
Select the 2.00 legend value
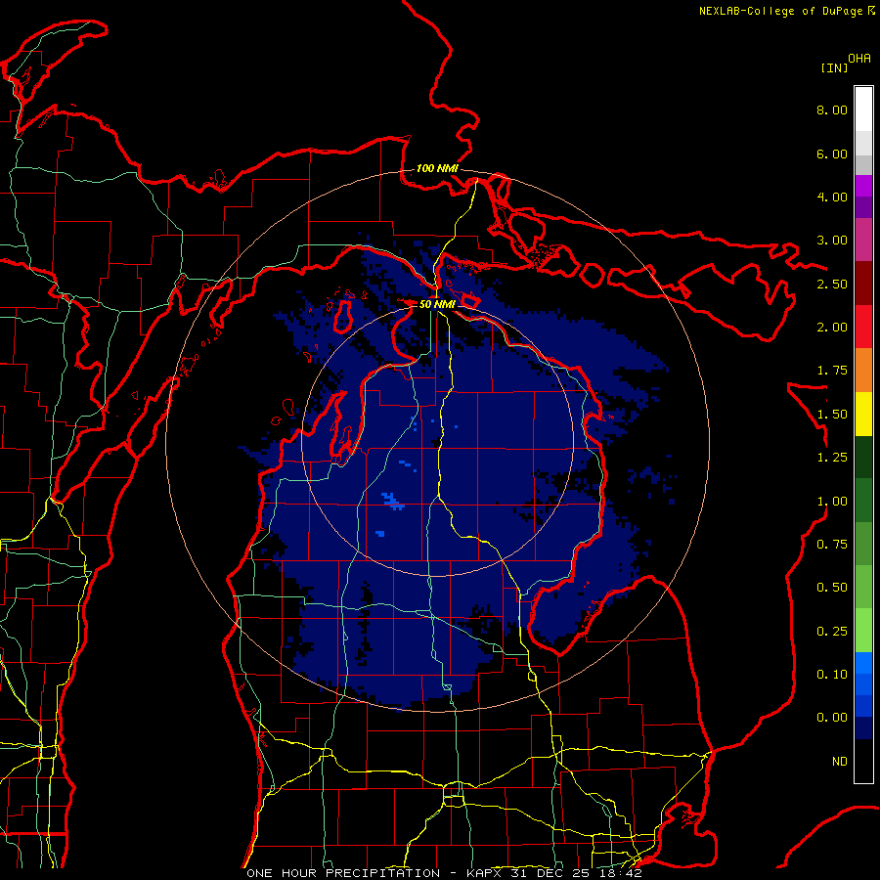[832, 328]
